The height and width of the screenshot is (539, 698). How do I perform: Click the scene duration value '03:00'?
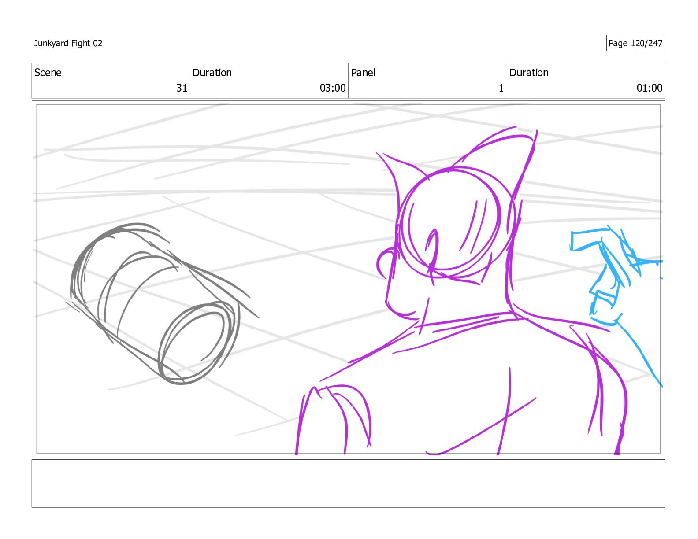point(333,88)
